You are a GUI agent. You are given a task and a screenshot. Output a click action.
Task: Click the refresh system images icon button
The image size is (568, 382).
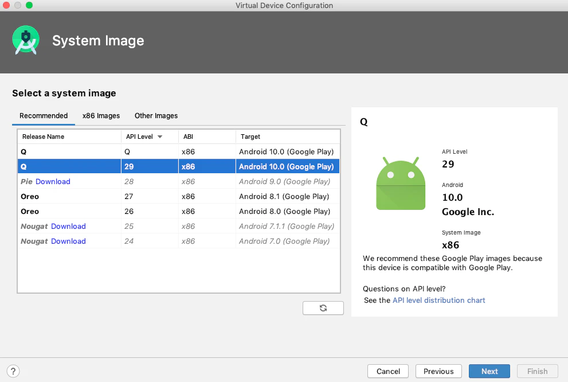323,308
